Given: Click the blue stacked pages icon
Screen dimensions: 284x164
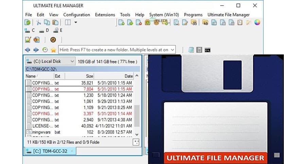Looking at the screenshot, I should 191,50.
